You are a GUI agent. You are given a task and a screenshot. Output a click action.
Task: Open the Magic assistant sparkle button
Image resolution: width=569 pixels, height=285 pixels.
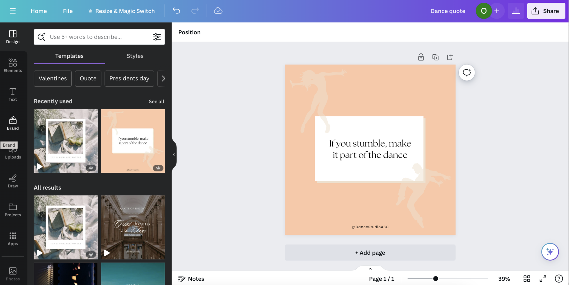[550, 252]
